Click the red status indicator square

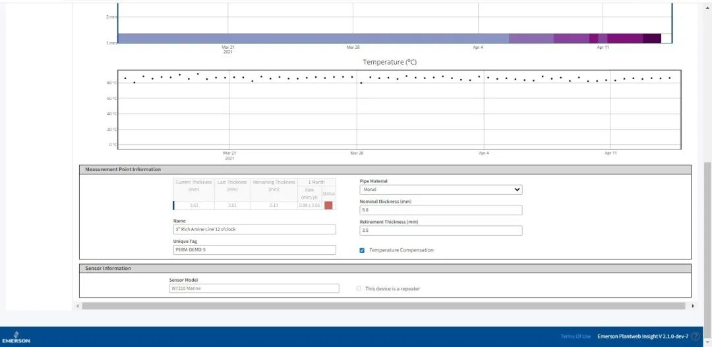(x=328, y=205)
